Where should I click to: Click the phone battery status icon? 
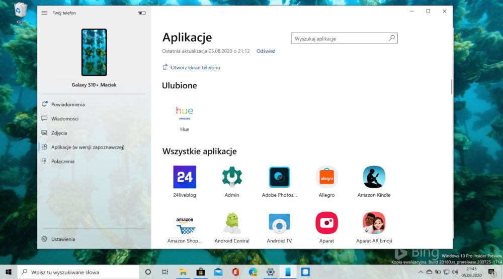coord(142,13)
